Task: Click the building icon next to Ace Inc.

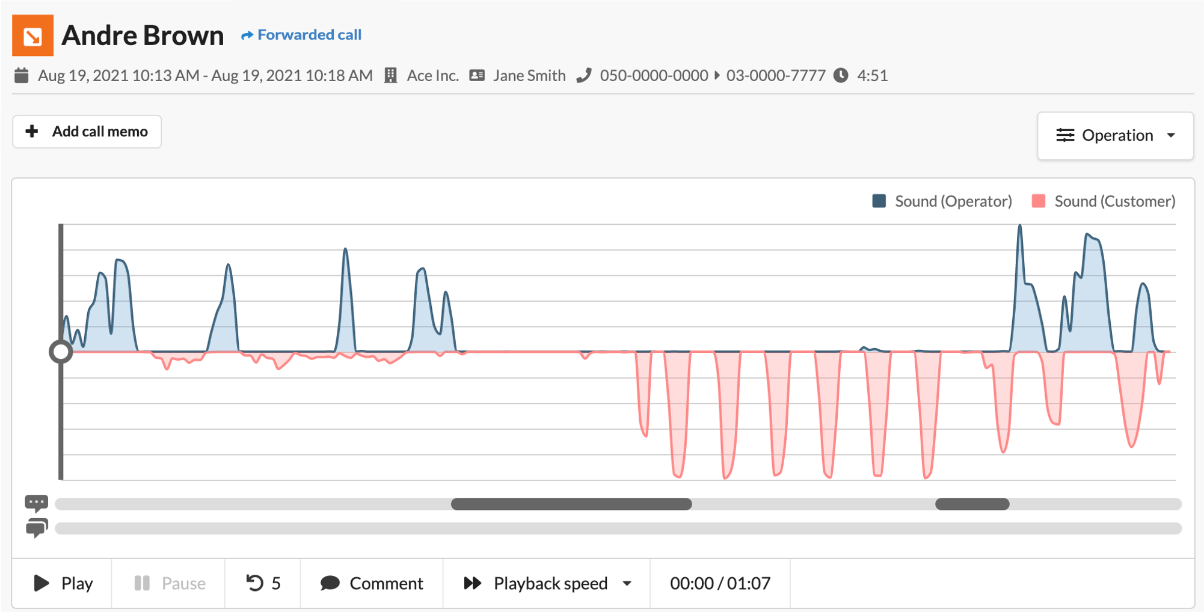Action: click(390, 76)
